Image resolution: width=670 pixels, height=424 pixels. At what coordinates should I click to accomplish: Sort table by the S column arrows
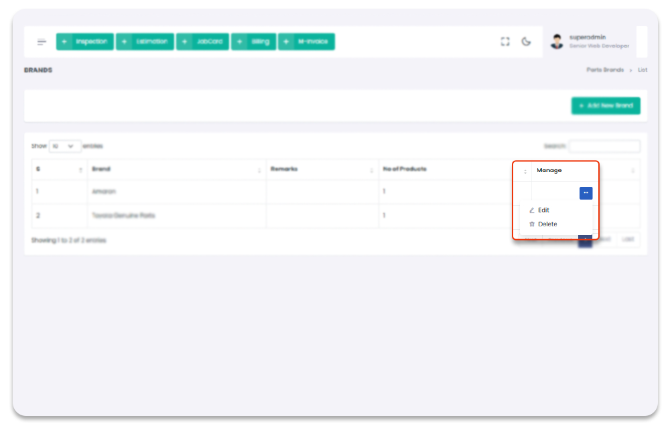[x=80, y=170]
